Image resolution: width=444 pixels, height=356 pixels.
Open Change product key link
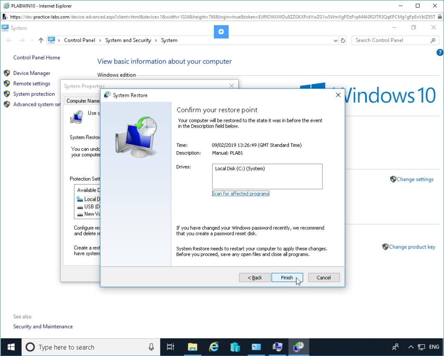(x=412, y=247)
